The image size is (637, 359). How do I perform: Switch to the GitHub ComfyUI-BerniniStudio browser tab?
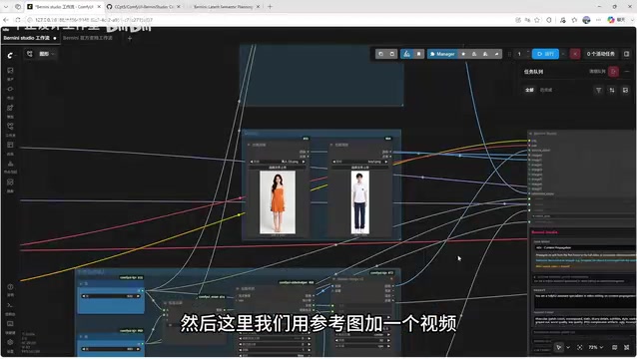(x=143, y=7)
